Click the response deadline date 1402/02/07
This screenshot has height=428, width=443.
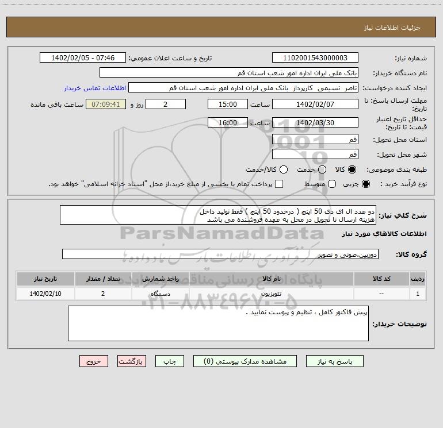pos(315,104)
